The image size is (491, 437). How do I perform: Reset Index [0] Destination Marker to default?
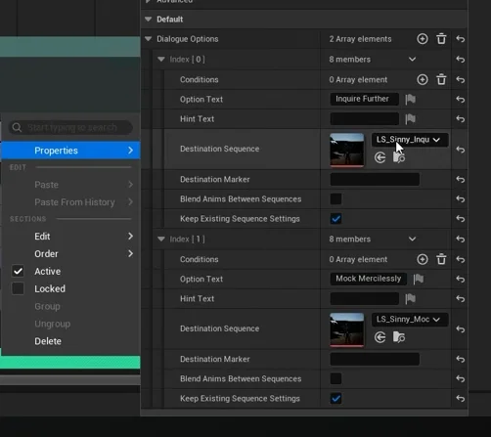[460, 179]
